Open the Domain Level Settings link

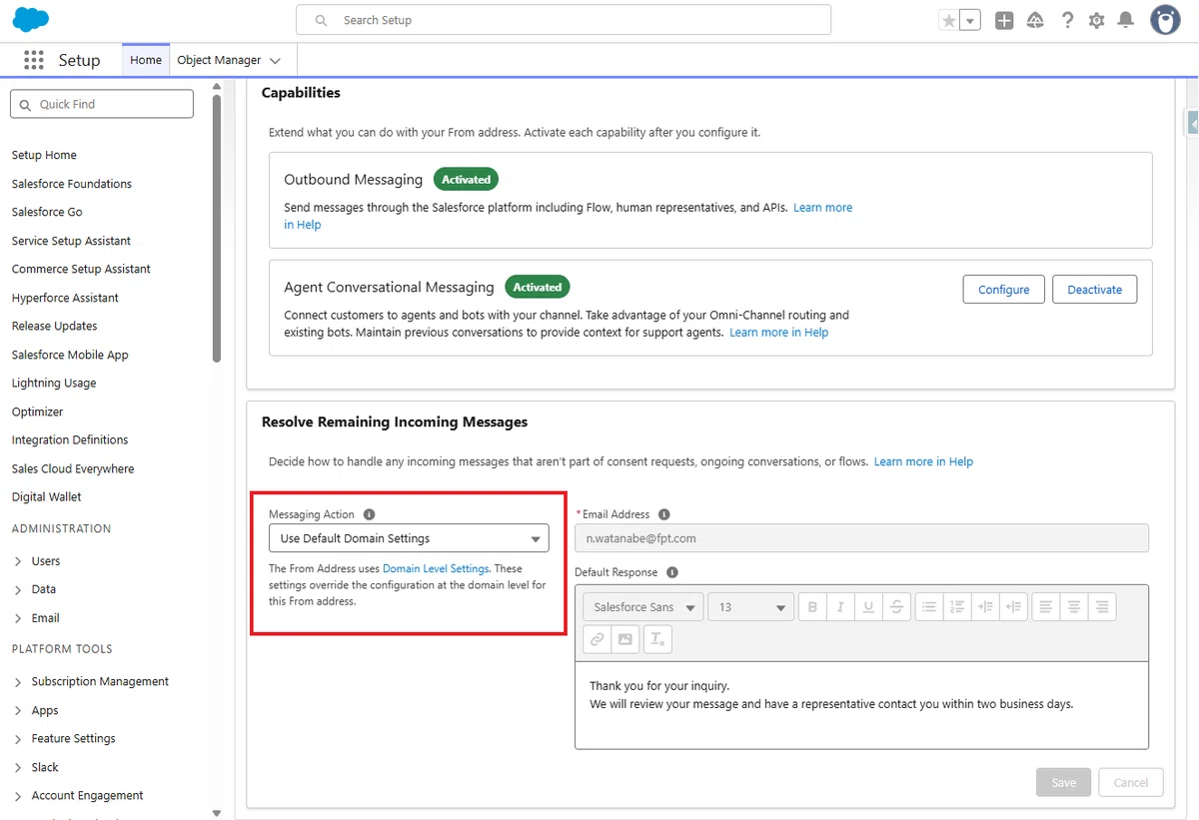coord(436,568)
